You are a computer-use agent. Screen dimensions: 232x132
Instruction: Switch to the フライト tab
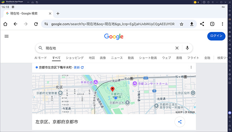click(193, 58)
